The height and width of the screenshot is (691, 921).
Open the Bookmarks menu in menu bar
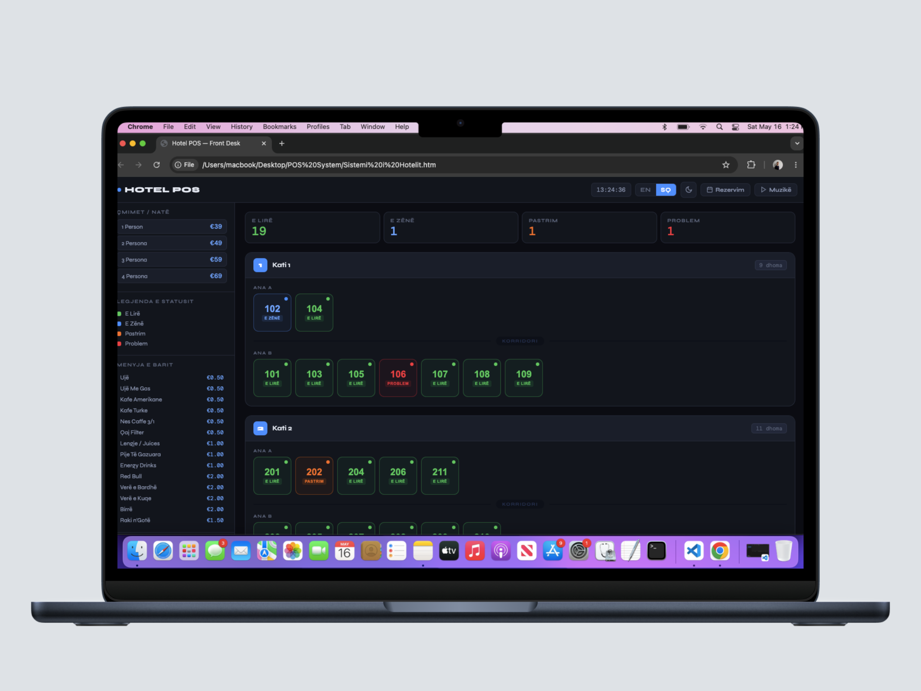280,127
